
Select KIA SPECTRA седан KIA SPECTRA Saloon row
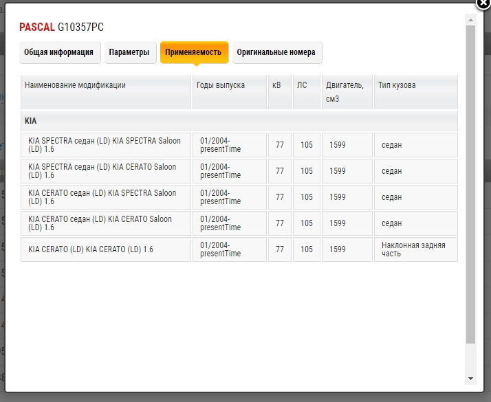tap(239, 145)
